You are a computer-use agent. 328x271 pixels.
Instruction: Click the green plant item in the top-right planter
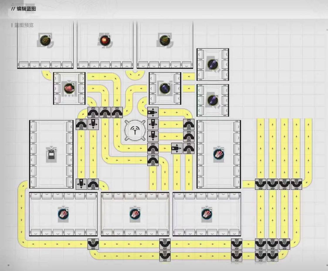tap(164, 40)
